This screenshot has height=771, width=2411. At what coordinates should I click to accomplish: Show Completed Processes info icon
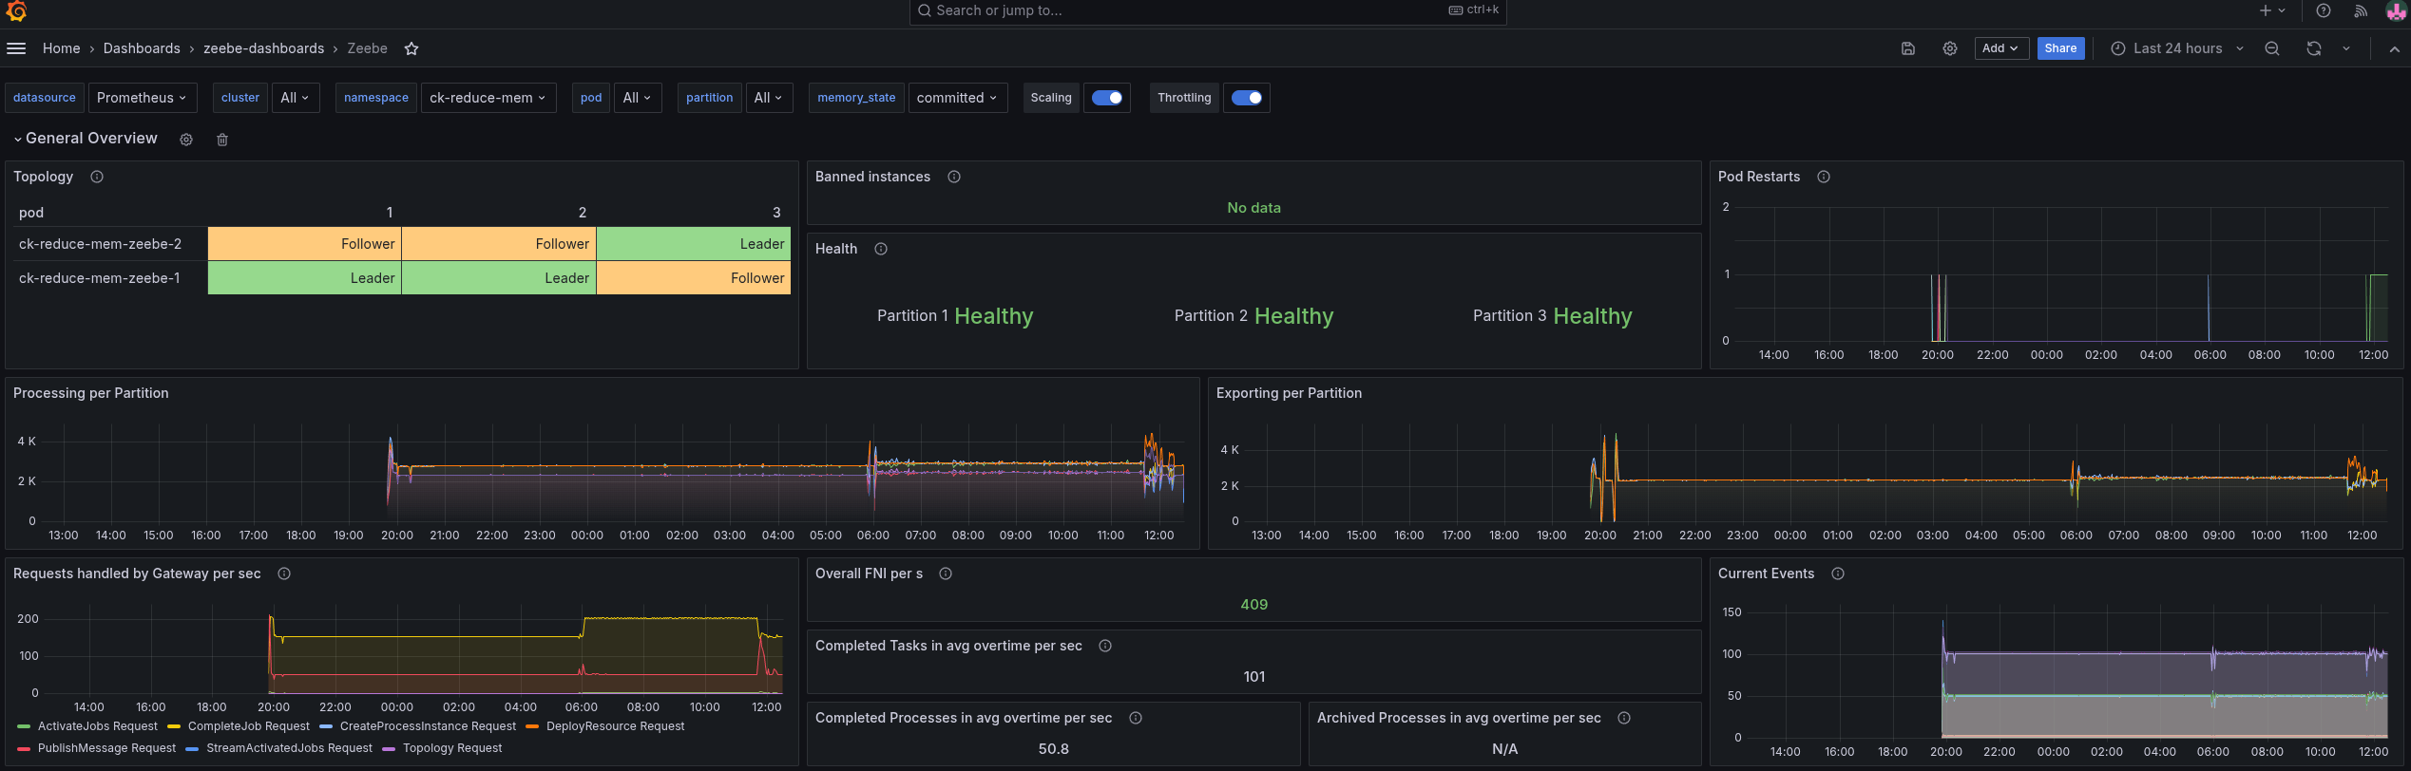(1135, 718)
